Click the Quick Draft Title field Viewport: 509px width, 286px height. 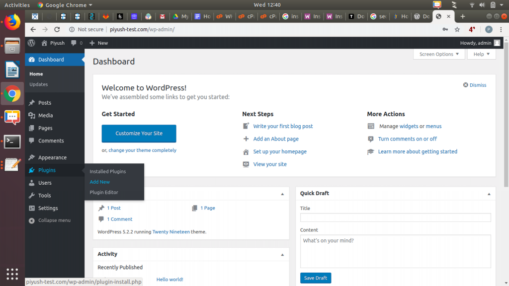pos(395,217)
